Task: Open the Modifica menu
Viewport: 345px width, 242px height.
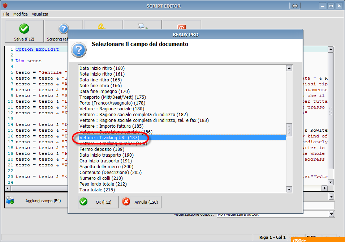Action: point(21,14)
